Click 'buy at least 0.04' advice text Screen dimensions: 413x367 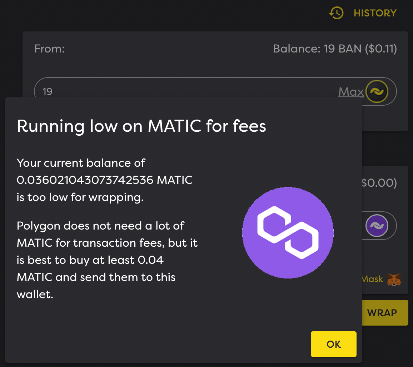[116, 260]
